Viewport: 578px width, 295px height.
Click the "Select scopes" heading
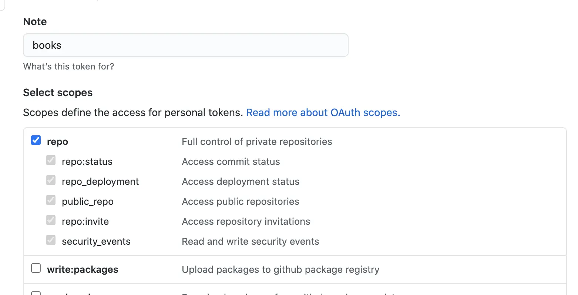pos(58,92)
